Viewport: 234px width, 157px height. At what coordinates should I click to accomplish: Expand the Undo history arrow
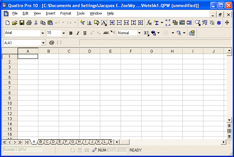63,23
